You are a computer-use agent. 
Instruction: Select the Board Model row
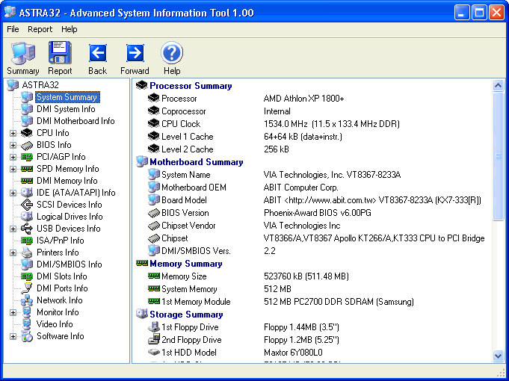coord(184,200)
